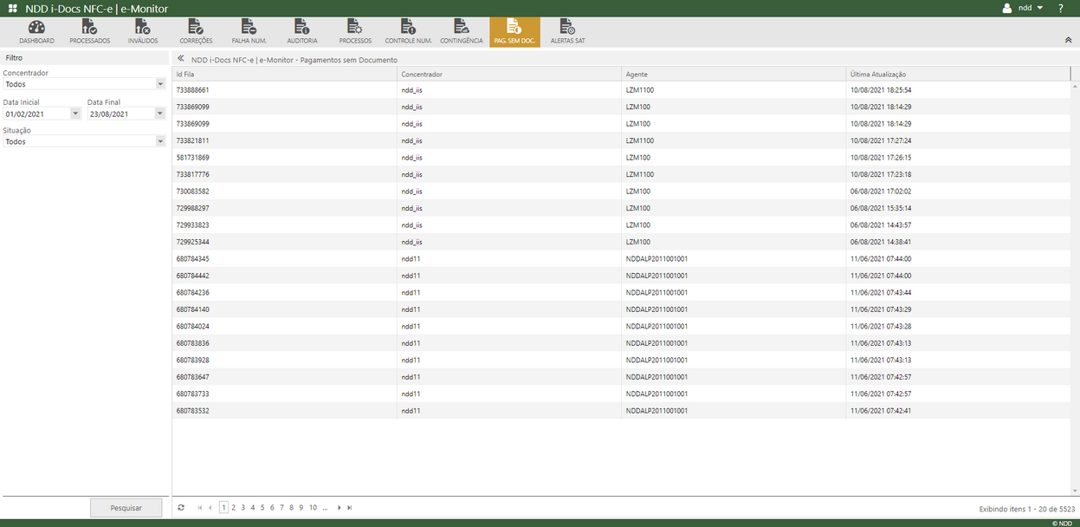Switch to the Pag. Sem Doc. tab
Viewport: 1080px width, 527px height.
[514, 32]
